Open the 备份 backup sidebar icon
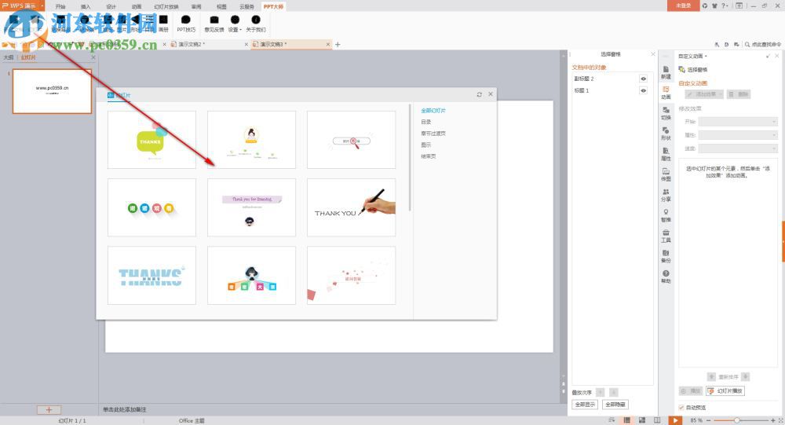 (x=666, y=257)
